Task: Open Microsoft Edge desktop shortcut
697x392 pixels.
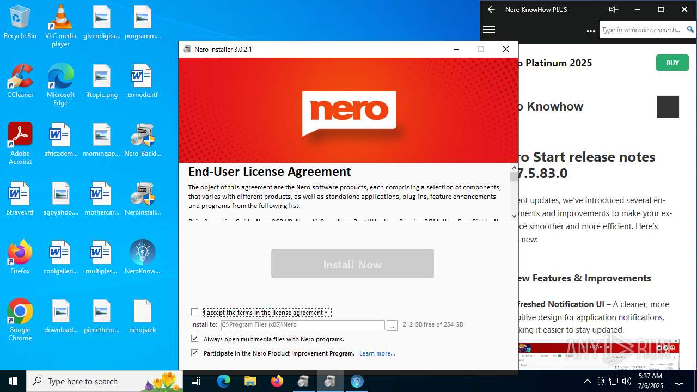Action: tap(60, 85)
